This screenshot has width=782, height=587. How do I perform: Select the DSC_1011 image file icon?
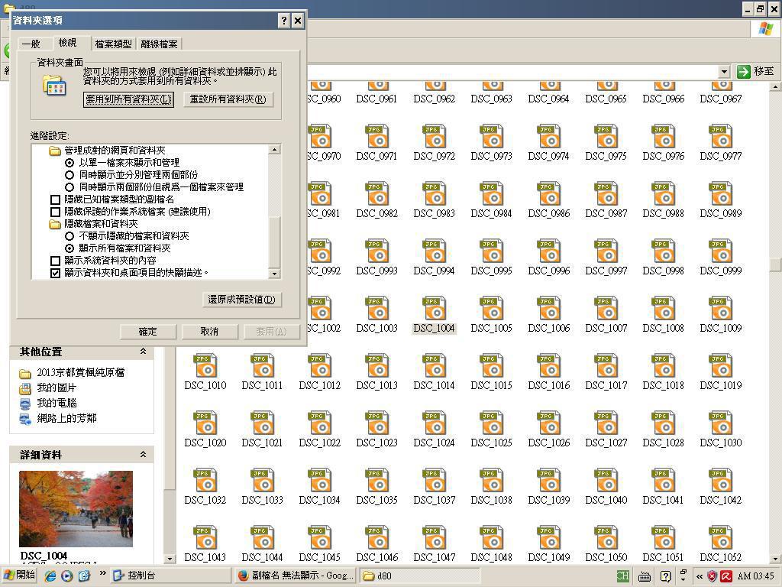(x=263, y=366)
